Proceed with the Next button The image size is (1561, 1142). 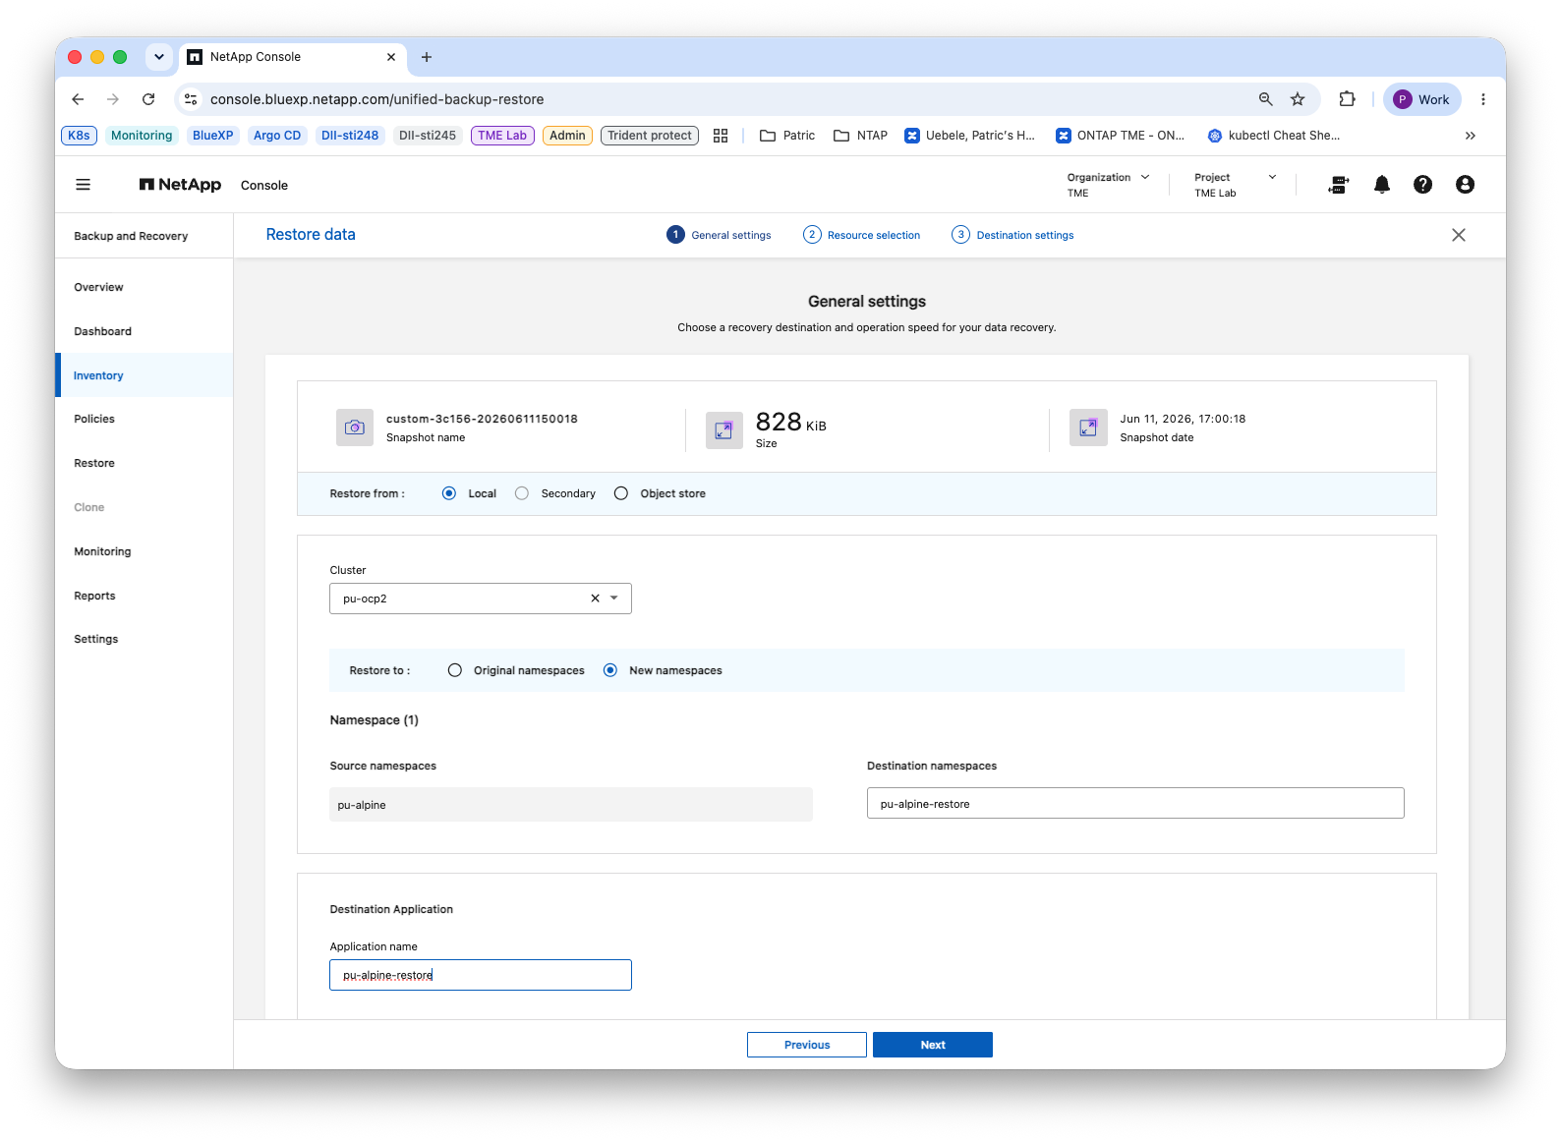coord(933,1045)
